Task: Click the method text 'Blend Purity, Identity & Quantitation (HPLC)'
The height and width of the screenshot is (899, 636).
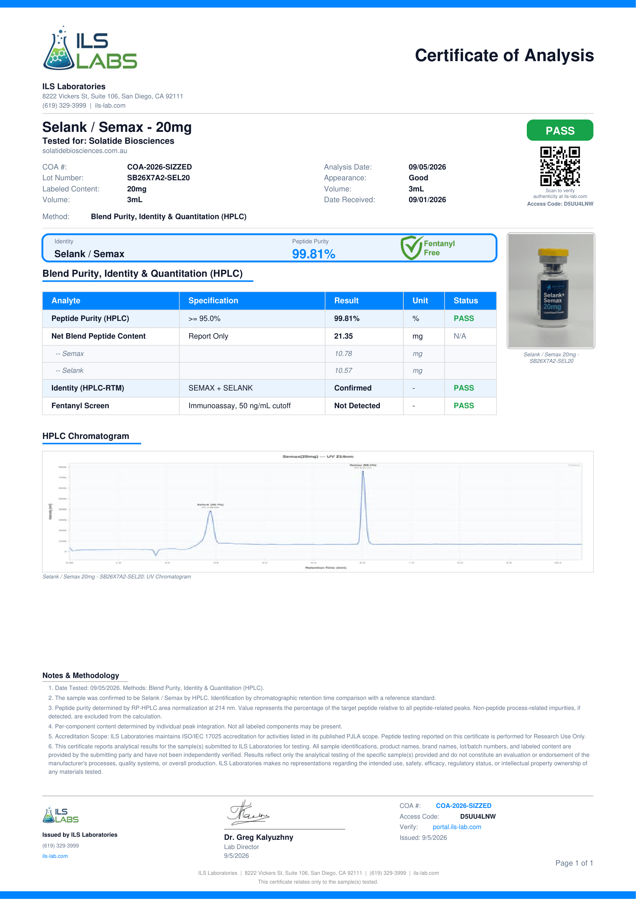Action: pos(169,217)
